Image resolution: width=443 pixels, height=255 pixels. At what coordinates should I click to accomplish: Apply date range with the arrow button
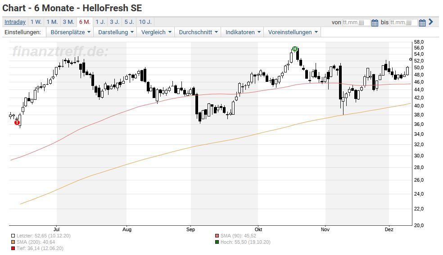point(431,22)
